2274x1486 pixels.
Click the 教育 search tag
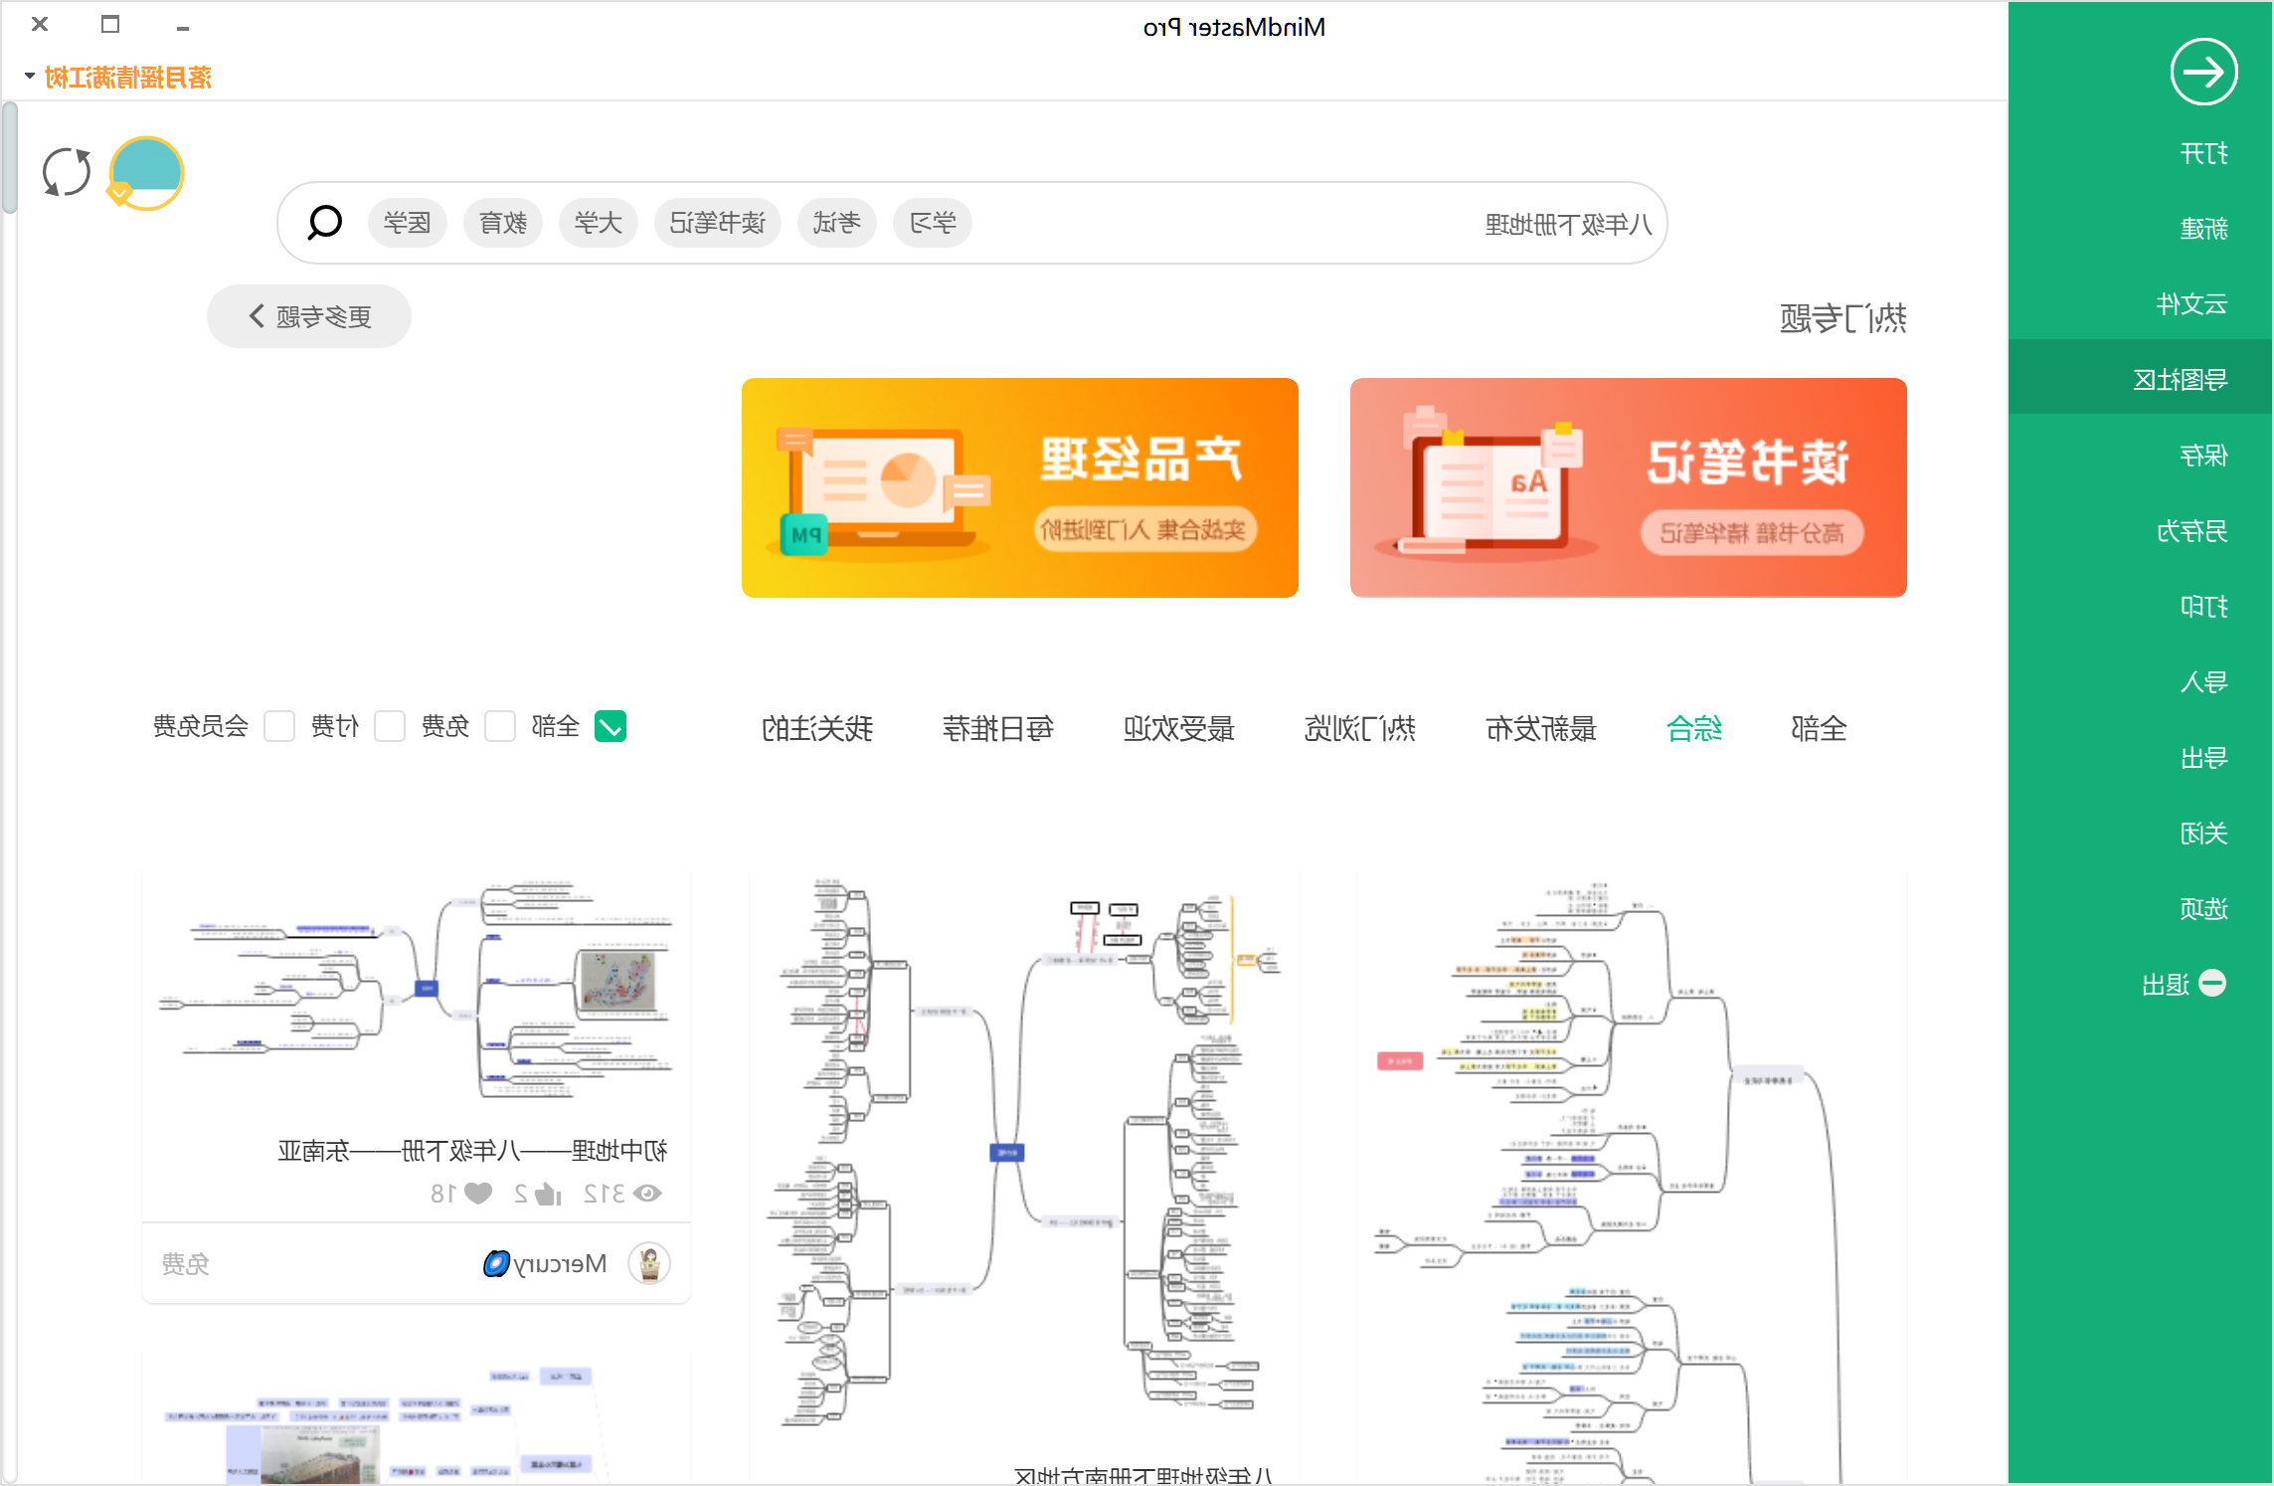(x=503, y=223)
